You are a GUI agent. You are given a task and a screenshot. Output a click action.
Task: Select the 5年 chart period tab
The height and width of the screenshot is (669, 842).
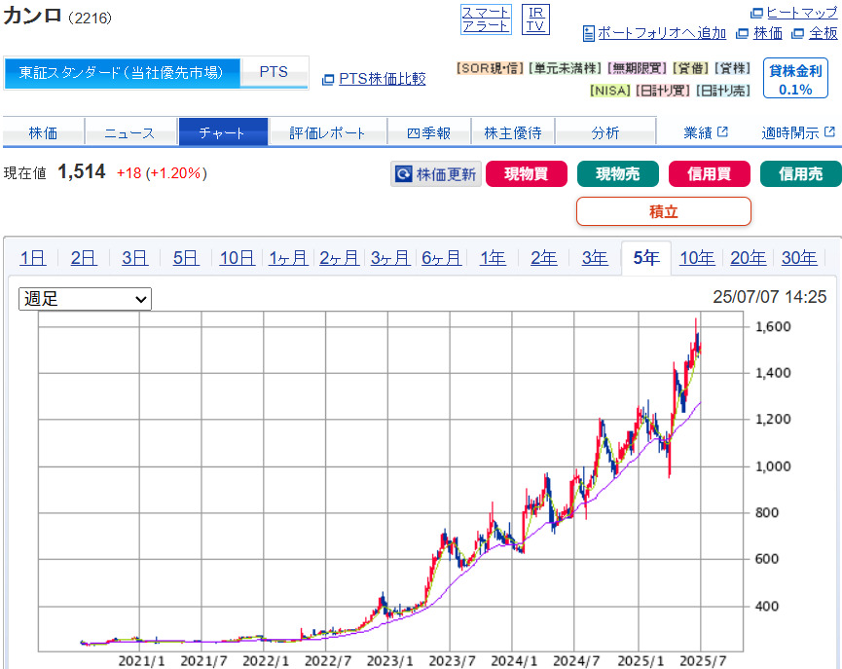(646, 258)
